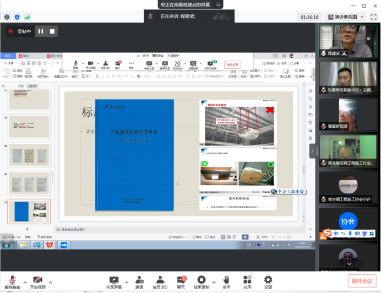381x293 pixels.
Task: Expand audio options next to 解除静音
Action: tap(25, 283)
